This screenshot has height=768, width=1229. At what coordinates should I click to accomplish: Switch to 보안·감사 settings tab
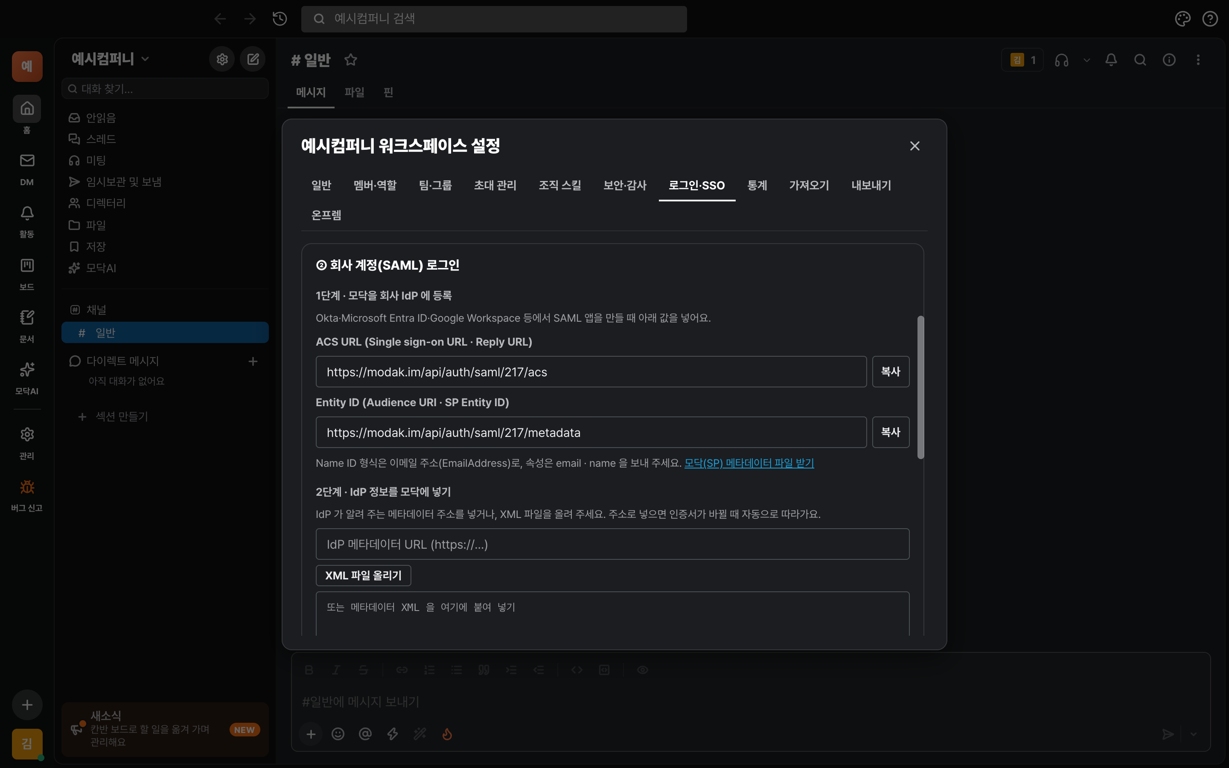(625, 186)
